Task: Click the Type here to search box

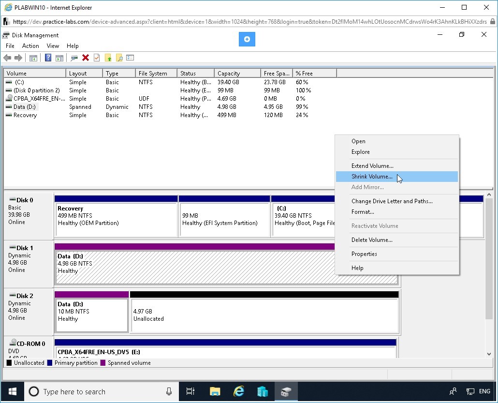Action: click(101, 391)
